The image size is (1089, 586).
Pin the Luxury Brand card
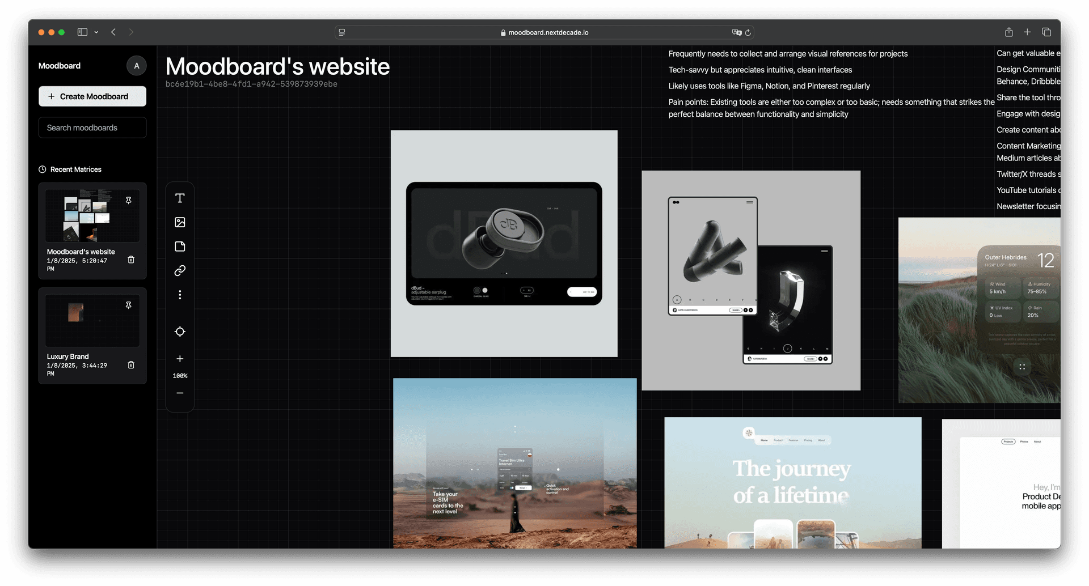tap(129, 305)
